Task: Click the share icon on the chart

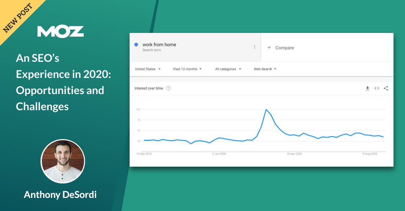Action: click(x=386, y=88)
